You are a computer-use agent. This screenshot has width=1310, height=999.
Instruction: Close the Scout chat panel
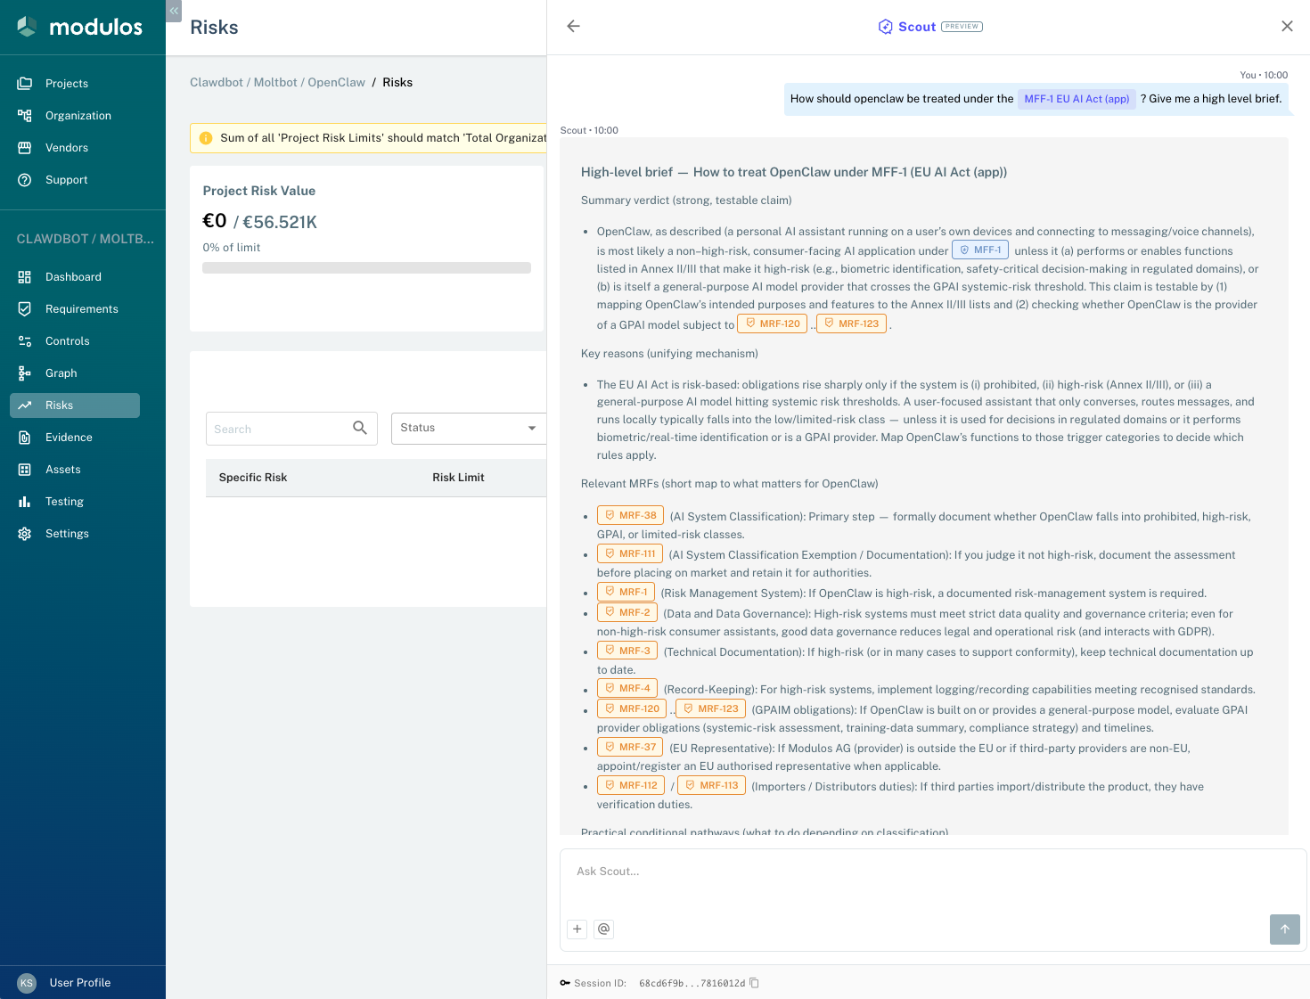[1286, 27]
